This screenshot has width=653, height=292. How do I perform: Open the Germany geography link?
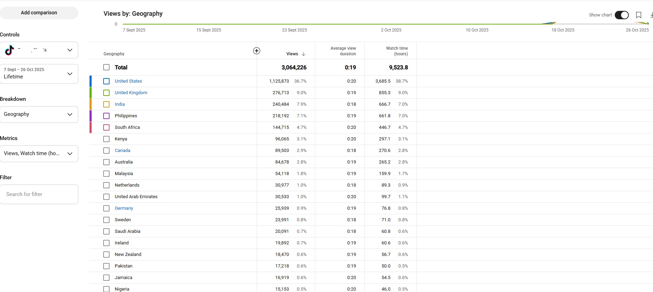click(124, 208)
